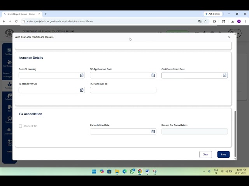Open Schedule section in the sidebar
Screen dimensions: 249x186
[x=9, y=97]
